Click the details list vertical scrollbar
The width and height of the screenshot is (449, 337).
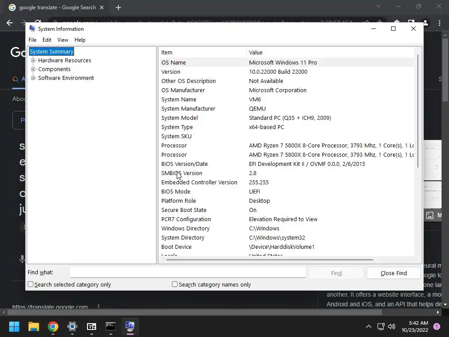[418, 111]
